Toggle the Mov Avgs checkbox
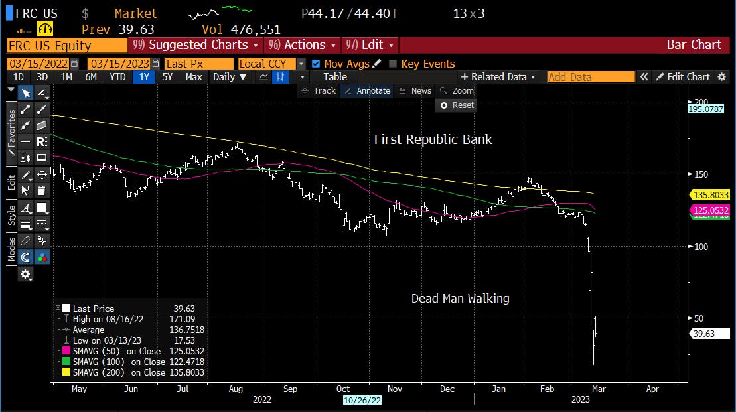 click(x=316, y=63)
